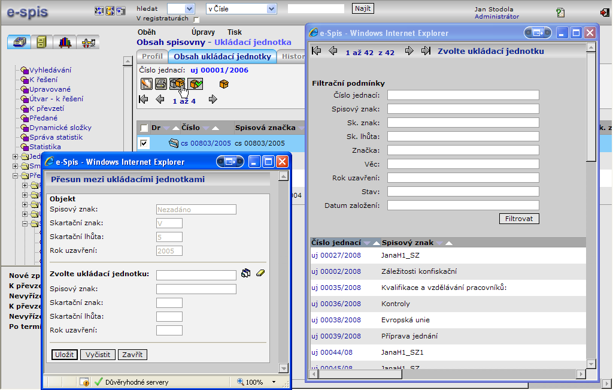
Task: Click the Číslo jednací filter input field
Action: 463,95
